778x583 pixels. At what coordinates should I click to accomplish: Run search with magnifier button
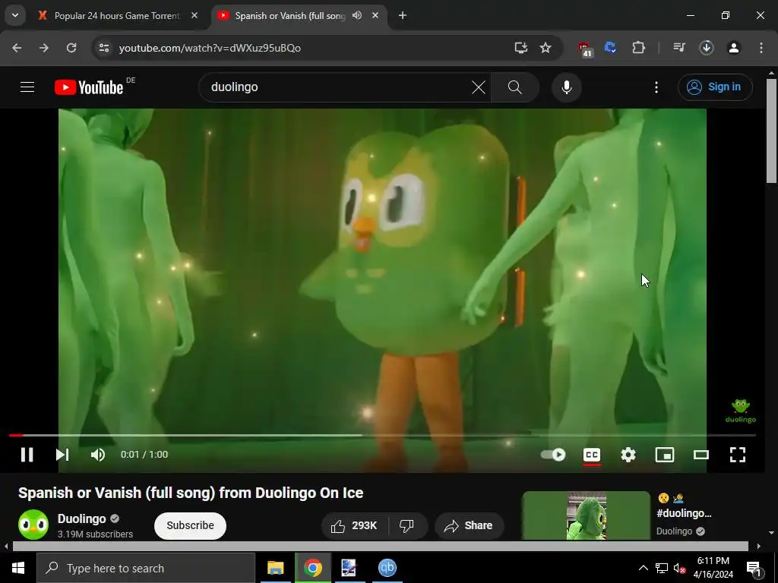pos(515,87)
